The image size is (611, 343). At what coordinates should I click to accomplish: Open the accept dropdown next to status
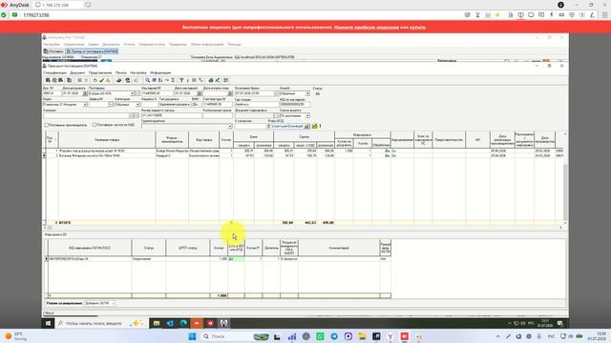[307, 93]
